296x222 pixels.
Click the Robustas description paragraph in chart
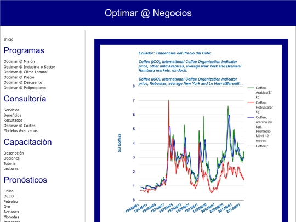190,81
